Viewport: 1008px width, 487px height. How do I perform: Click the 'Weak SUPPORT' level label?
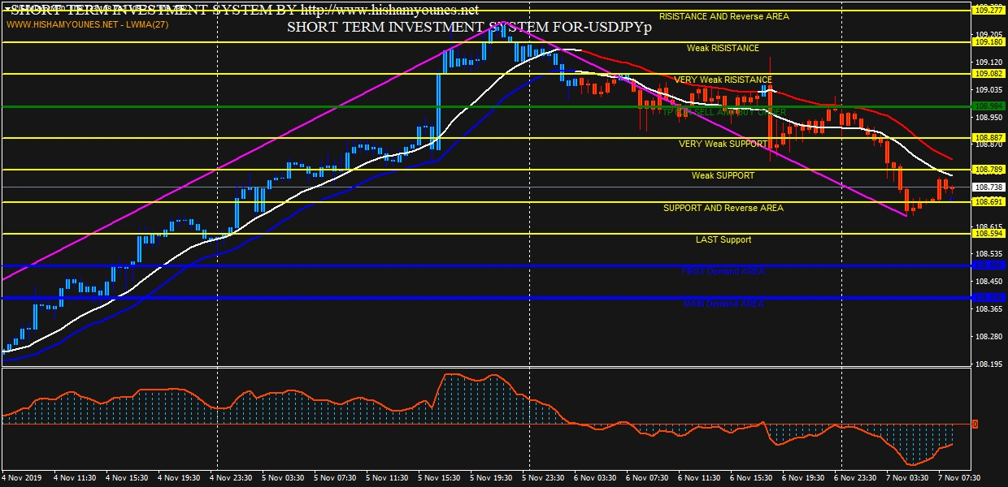pyautogui.click(x=723, y=175)
